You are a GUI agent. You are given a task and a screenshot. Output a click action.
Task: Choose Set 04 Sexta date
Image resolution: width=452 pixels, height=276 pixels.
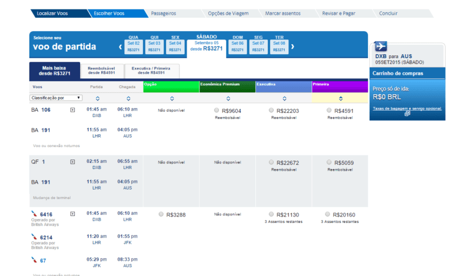click(x=175, y=46)
